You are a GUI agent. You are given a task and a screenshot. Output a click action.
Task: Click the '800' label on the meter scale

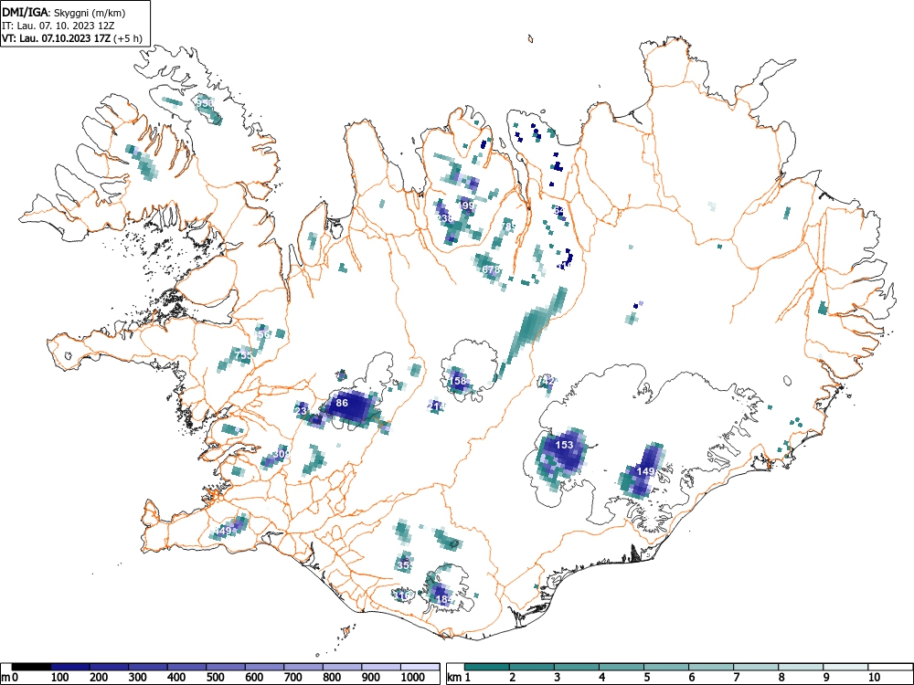pyautogui.click(x=332, y=678)
